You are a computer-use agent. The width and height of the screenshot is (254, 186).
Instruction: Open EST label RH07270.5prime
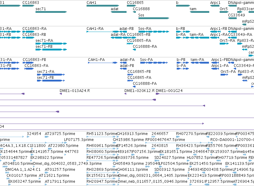point(191,134)
